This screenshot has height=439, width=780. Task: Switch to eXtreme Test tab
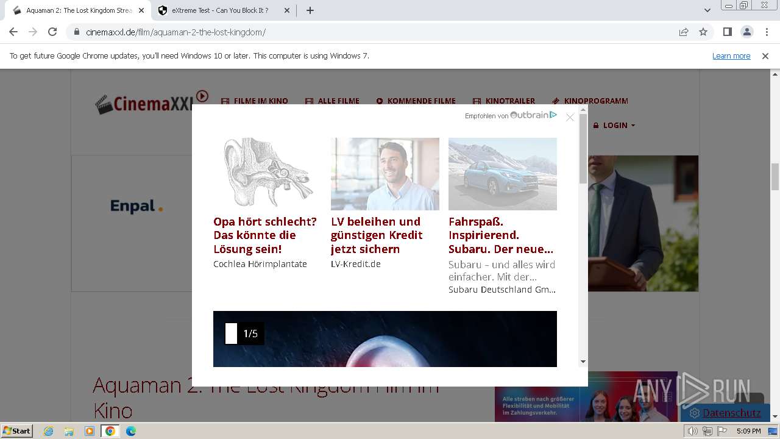coord(222,10)
